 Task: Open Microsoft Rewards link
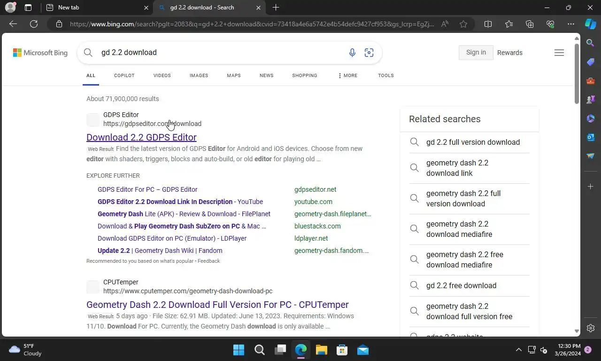pyautogui.click(x=510, y=53)
